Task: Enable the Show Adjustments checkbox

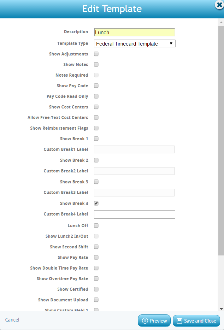Action: (x=96, y=54)
